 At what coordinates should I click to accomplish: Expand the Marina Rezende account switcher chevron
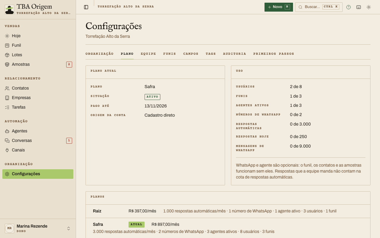[x=69, y=228]
